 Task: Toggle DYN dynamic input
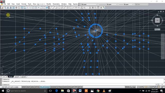(x=69, y=87)
